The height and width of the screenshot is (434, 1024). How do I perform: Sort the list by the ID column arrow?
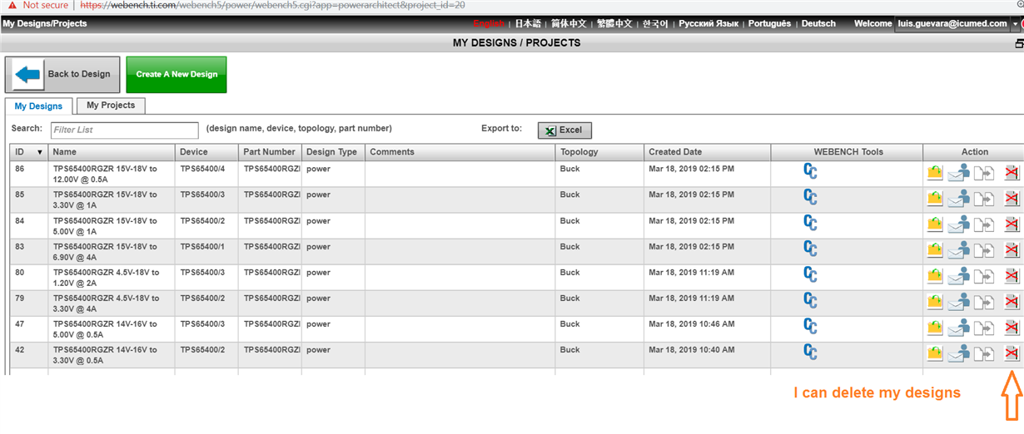tap(39, 152)
